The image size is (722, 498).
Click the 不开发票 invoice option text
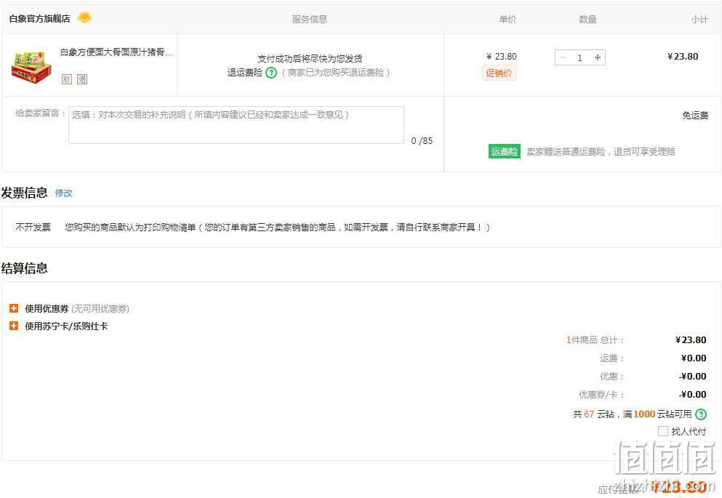click(33, 228)
